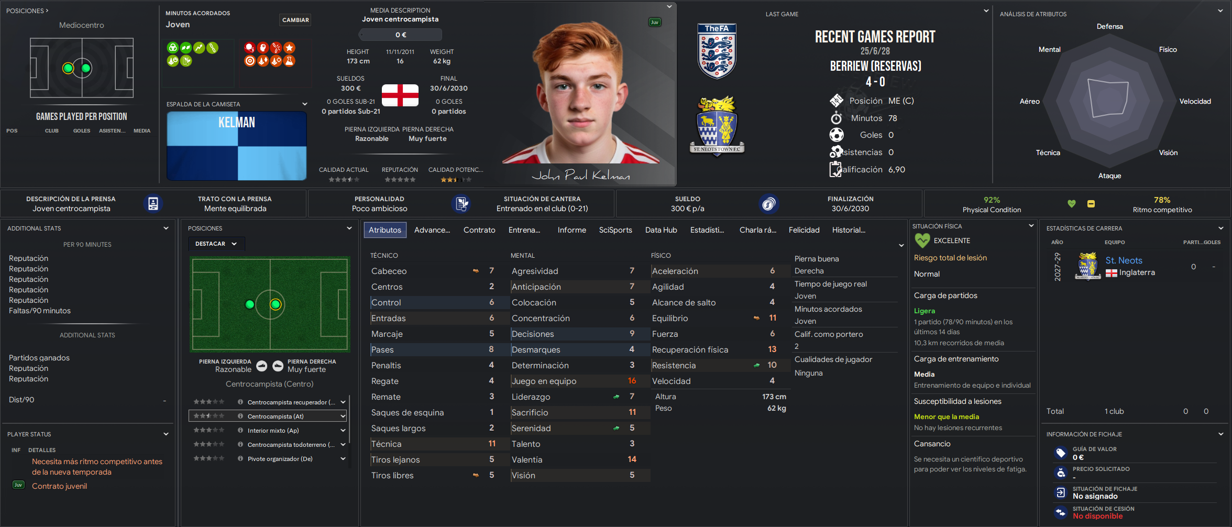
Task: Switch to the Contrato tab
Action: click(479, 230)
